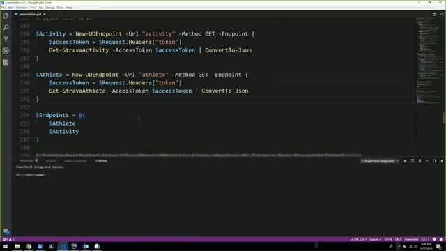Switch to the Debug Console tab
Image resolution: width=446 pixels, height=251 pixels.
click(75, 161)
